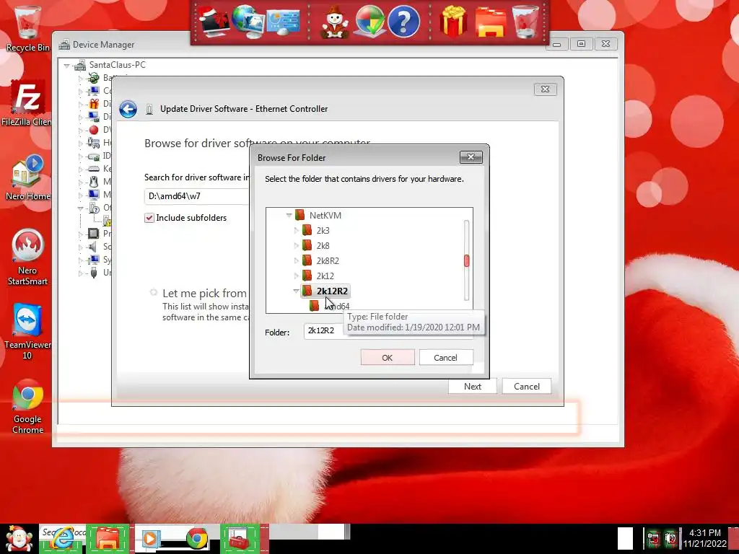Click the control panel dock icon
The image size is (739, 554).
(283, 22)
